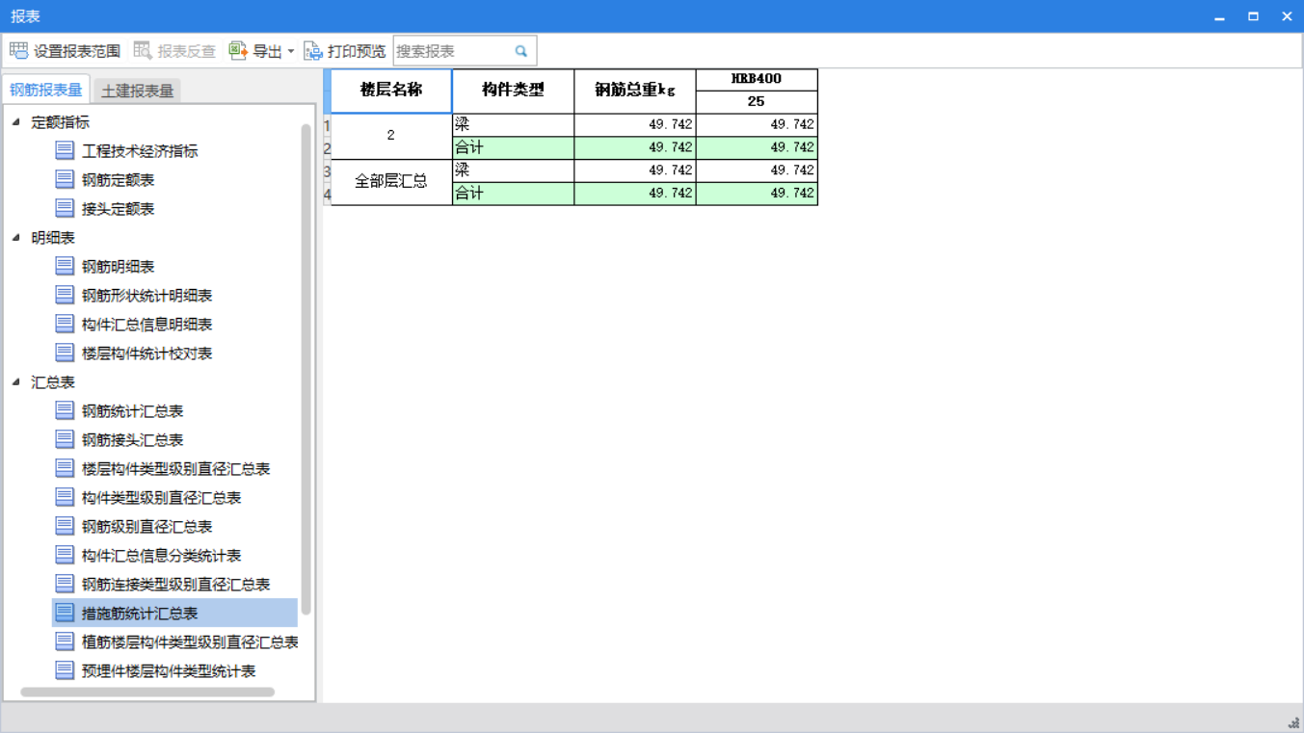Click the icon beside 措施筋统计汇总表
The image size is (1304, 733).
tap(65, 613)
